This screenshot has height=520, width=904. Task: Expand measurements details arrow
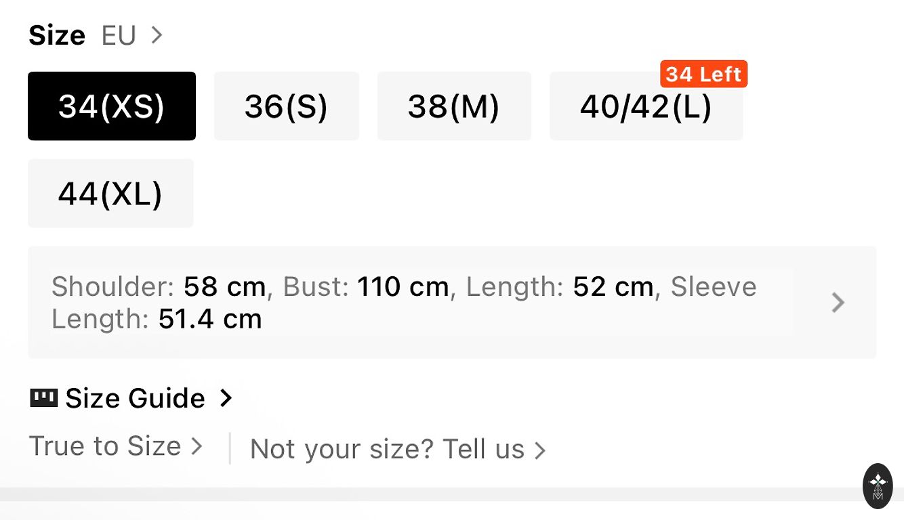838,303
